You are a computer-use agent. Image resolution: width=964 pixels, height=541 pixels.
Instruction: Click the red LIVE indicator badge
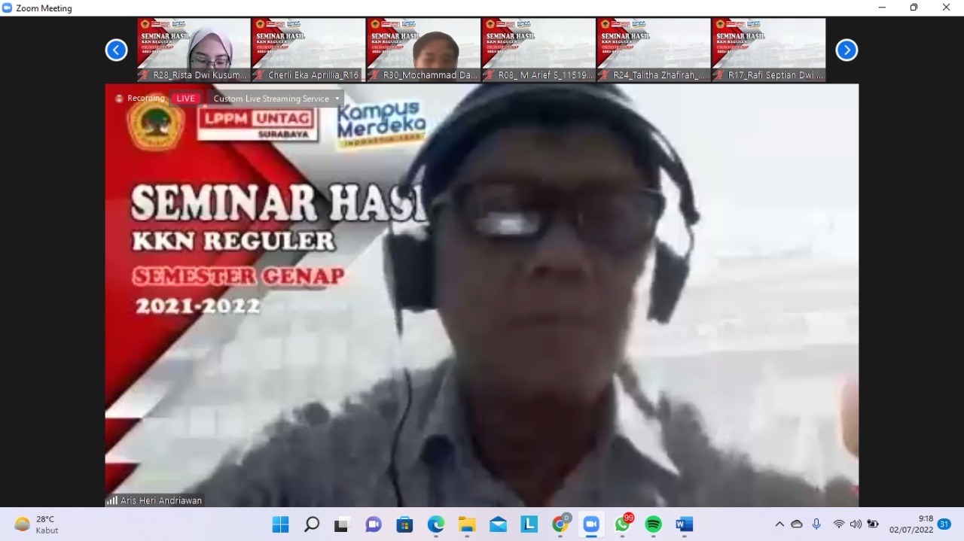(x=185, y=99)
